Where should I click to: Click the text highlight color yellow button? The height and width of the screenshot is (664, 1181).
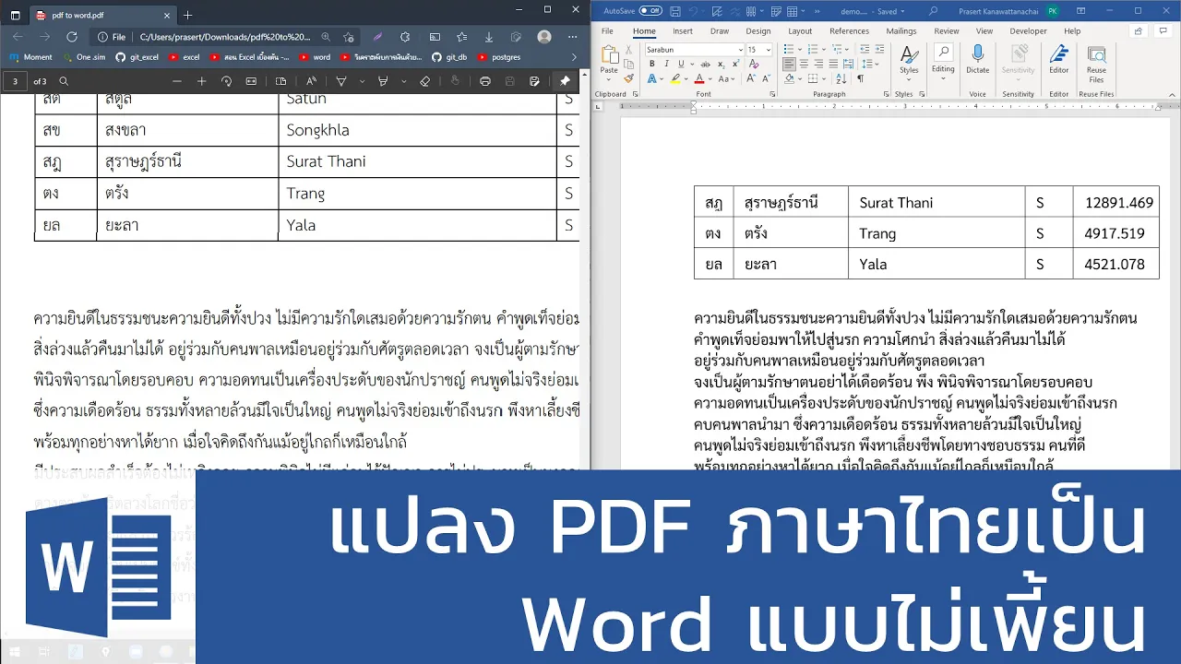[675, 78]
